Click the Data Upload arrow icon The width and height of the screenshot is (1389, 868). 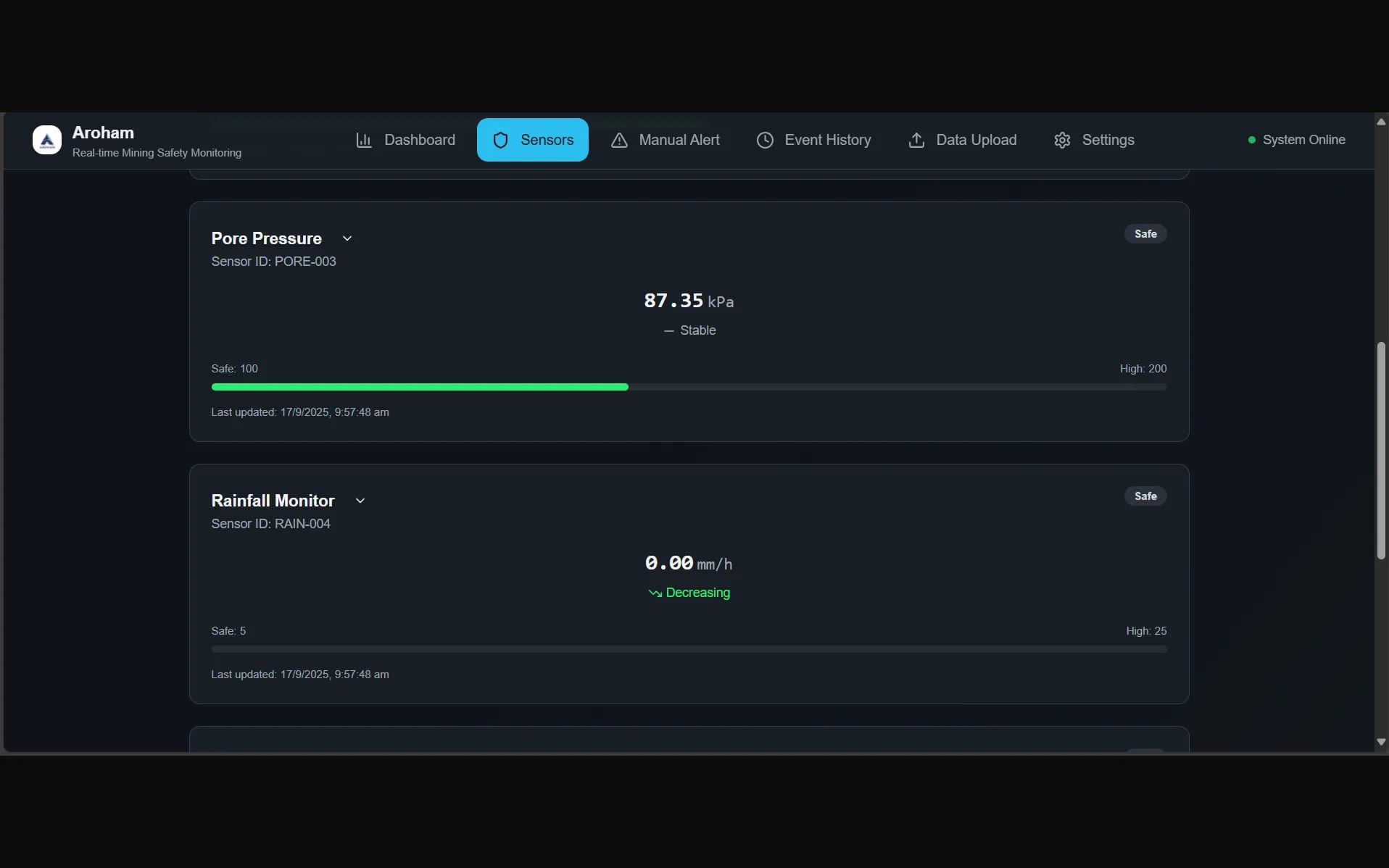916,140
